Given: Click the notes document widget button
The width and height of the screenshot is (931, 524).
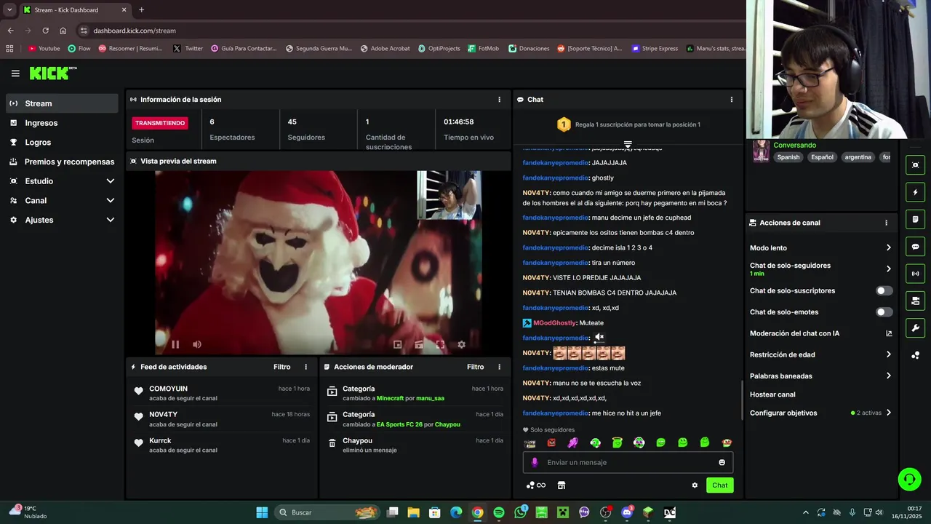Looking at the screenshot, I should click(915, 219).
